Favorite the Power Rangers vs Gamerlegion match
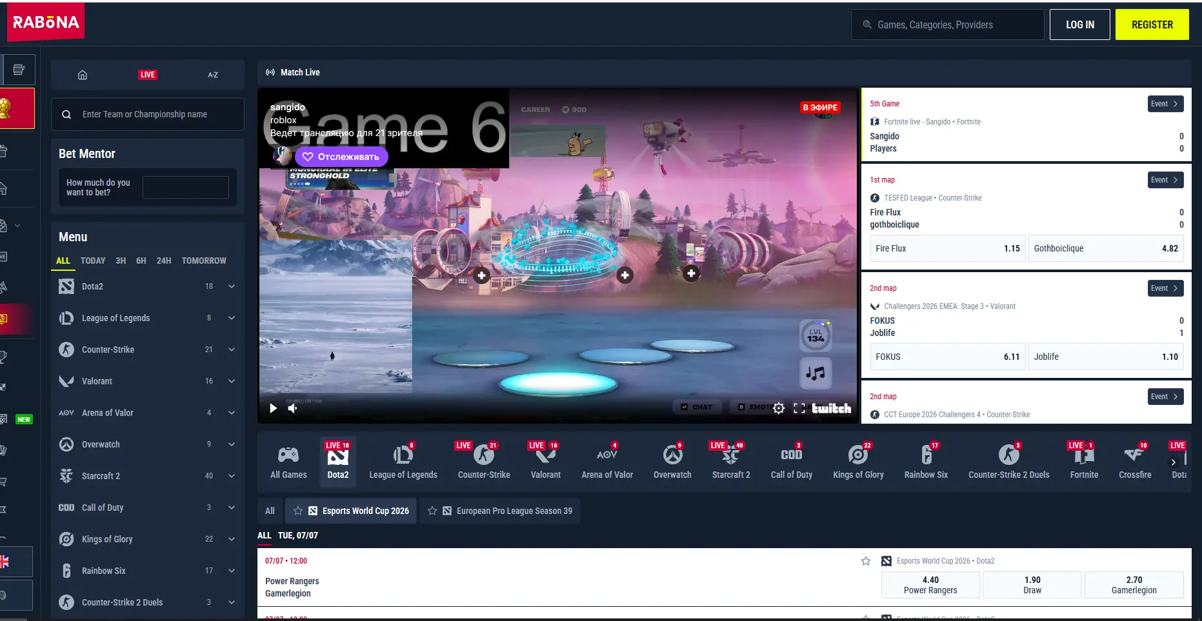 coord(866,561)
